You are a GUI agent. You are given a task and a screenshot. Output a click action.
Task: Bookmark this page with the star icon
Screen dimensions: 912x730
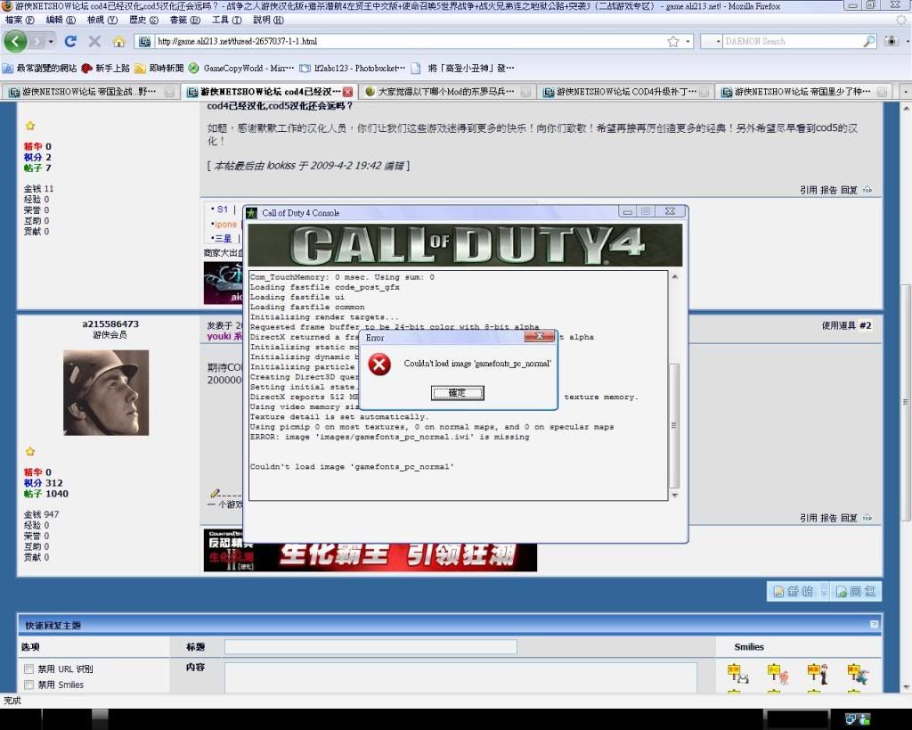click(673, 41)
